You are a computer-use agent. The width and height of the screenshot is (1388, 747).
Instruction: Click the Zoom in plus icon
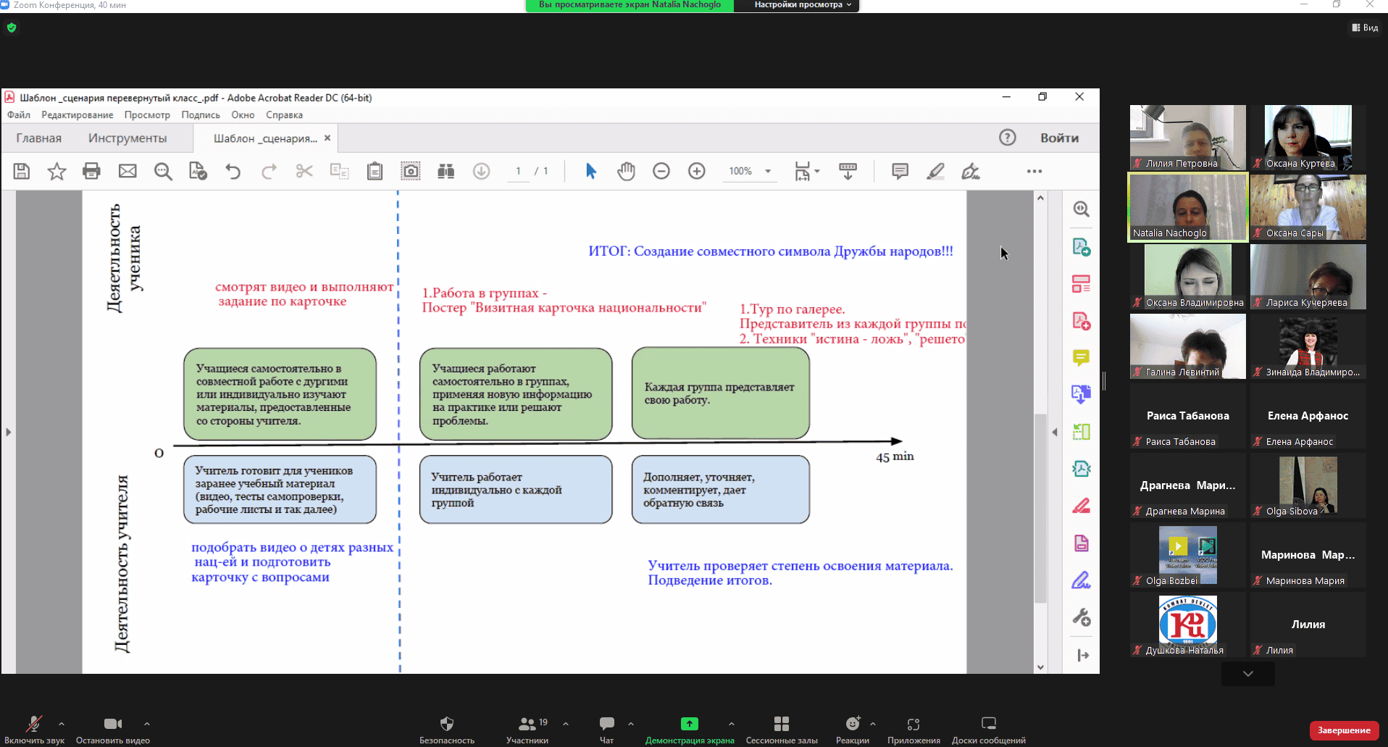696,172
